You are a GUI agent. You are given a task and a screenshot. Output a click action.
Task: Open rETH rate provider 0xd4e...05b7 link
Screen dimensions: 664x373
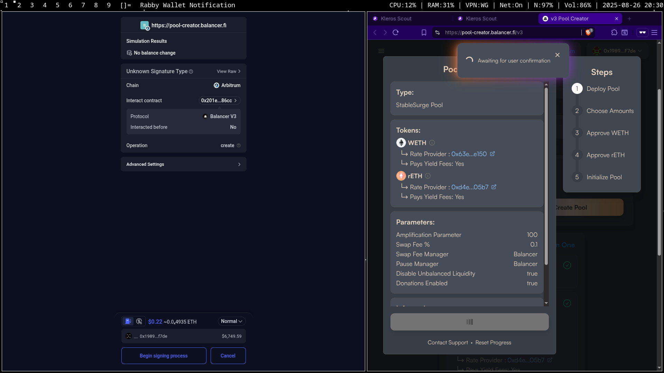coord(473,187)
